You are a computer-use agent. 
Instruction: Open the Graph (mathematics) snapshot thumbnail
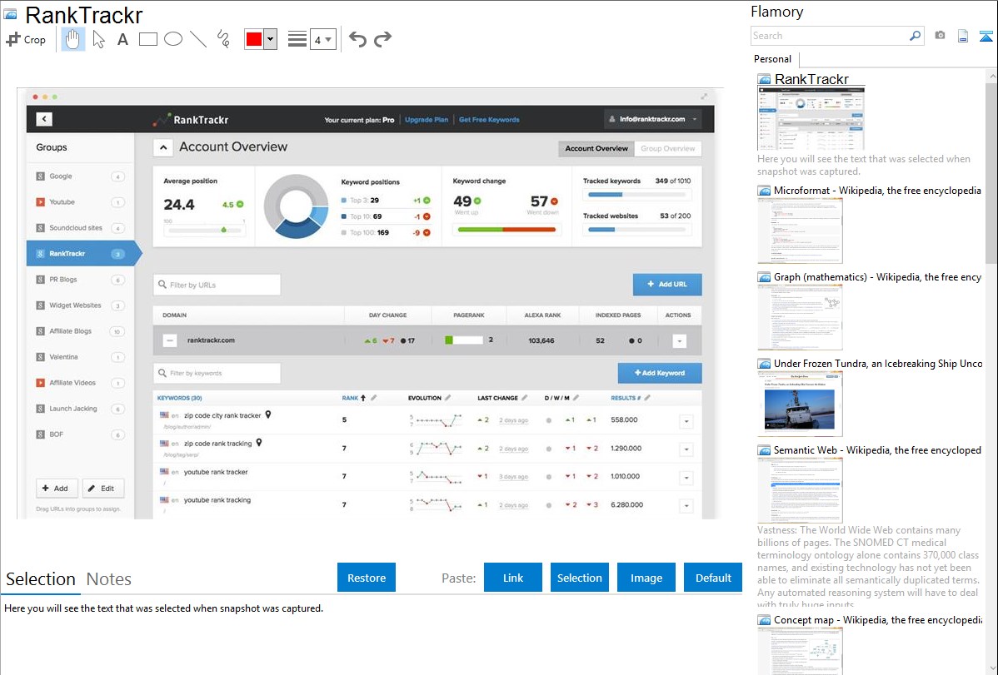point(800,317)
